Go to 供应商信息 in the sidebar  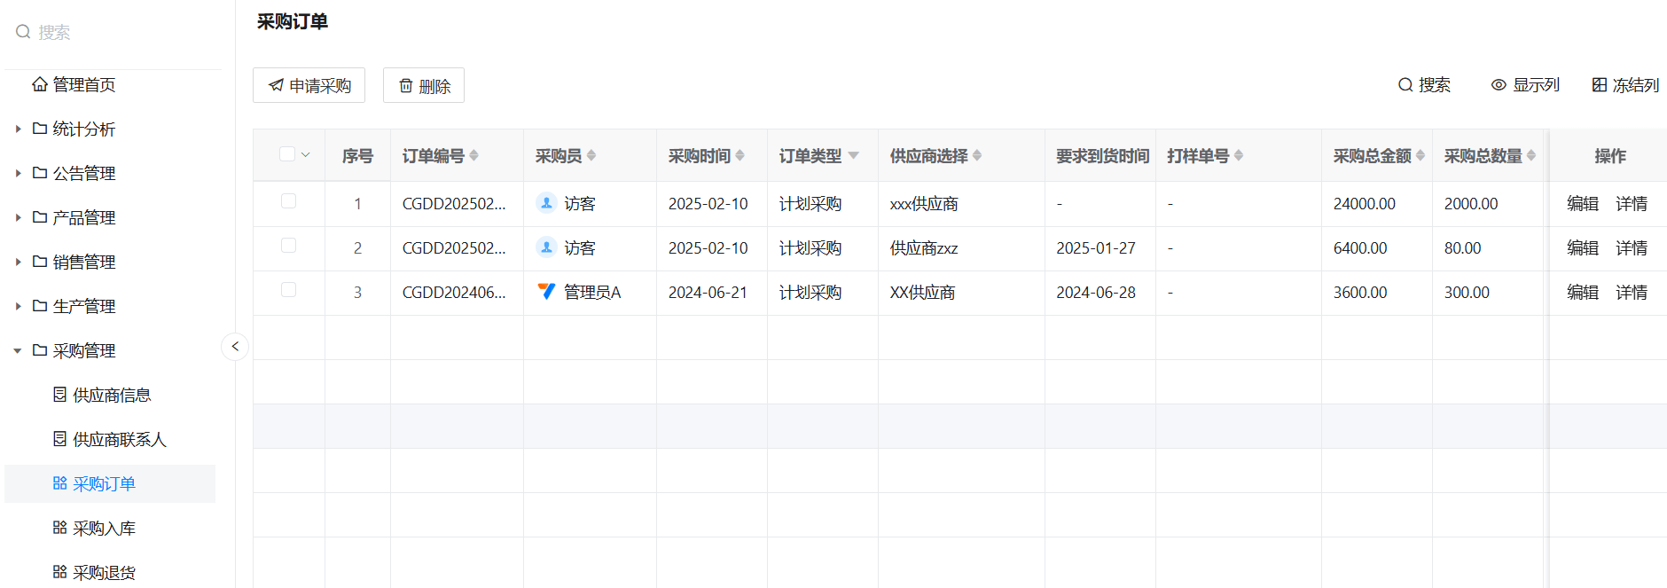pos(112,396)
